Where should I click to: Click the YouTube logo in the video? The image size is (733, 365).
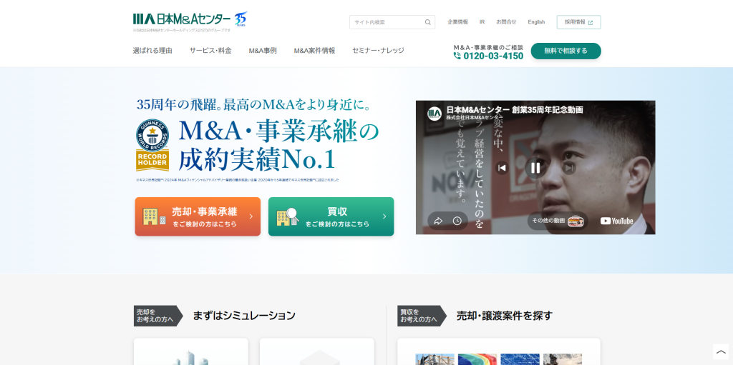616,221
